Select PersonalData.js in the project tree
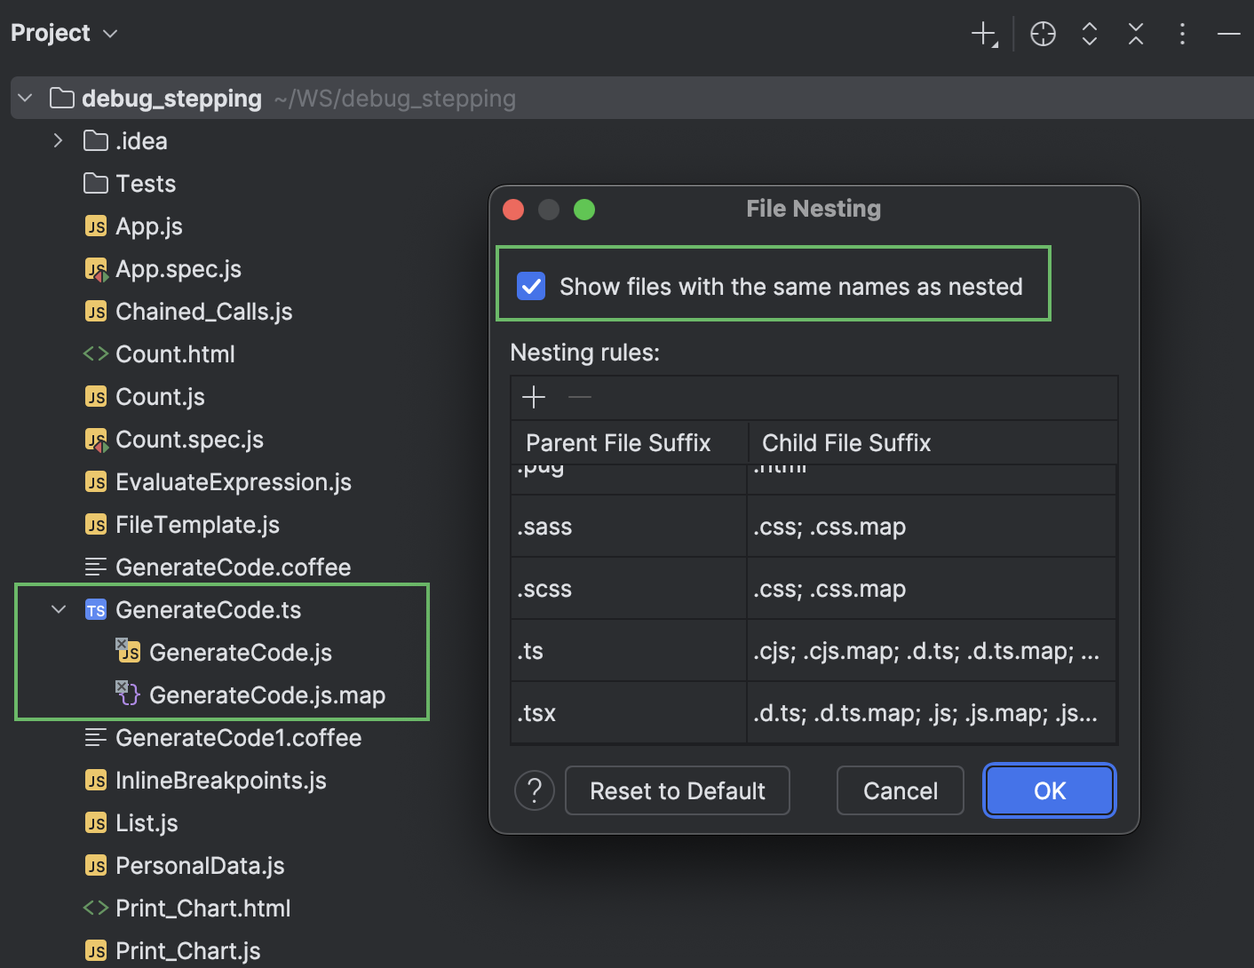The image size is (1254, 968). point(200,866)
